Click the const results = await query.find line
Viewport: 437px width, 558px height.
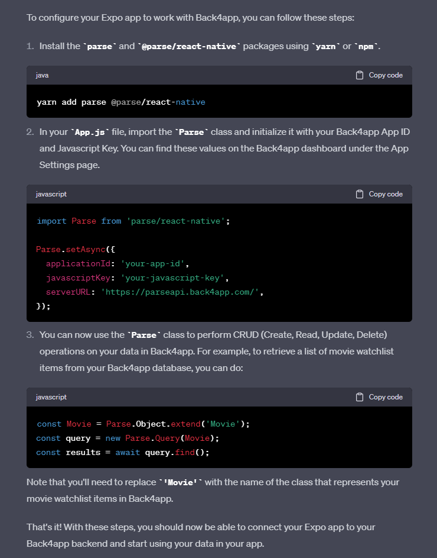coord(123,452)
